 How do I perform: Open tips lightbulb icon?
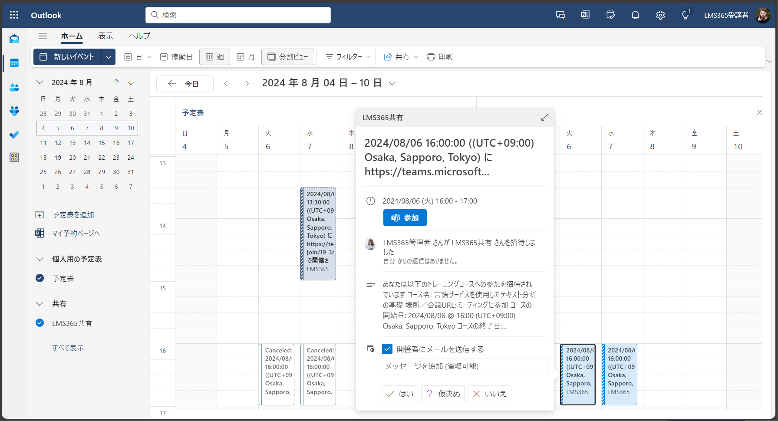coord(686,15)
